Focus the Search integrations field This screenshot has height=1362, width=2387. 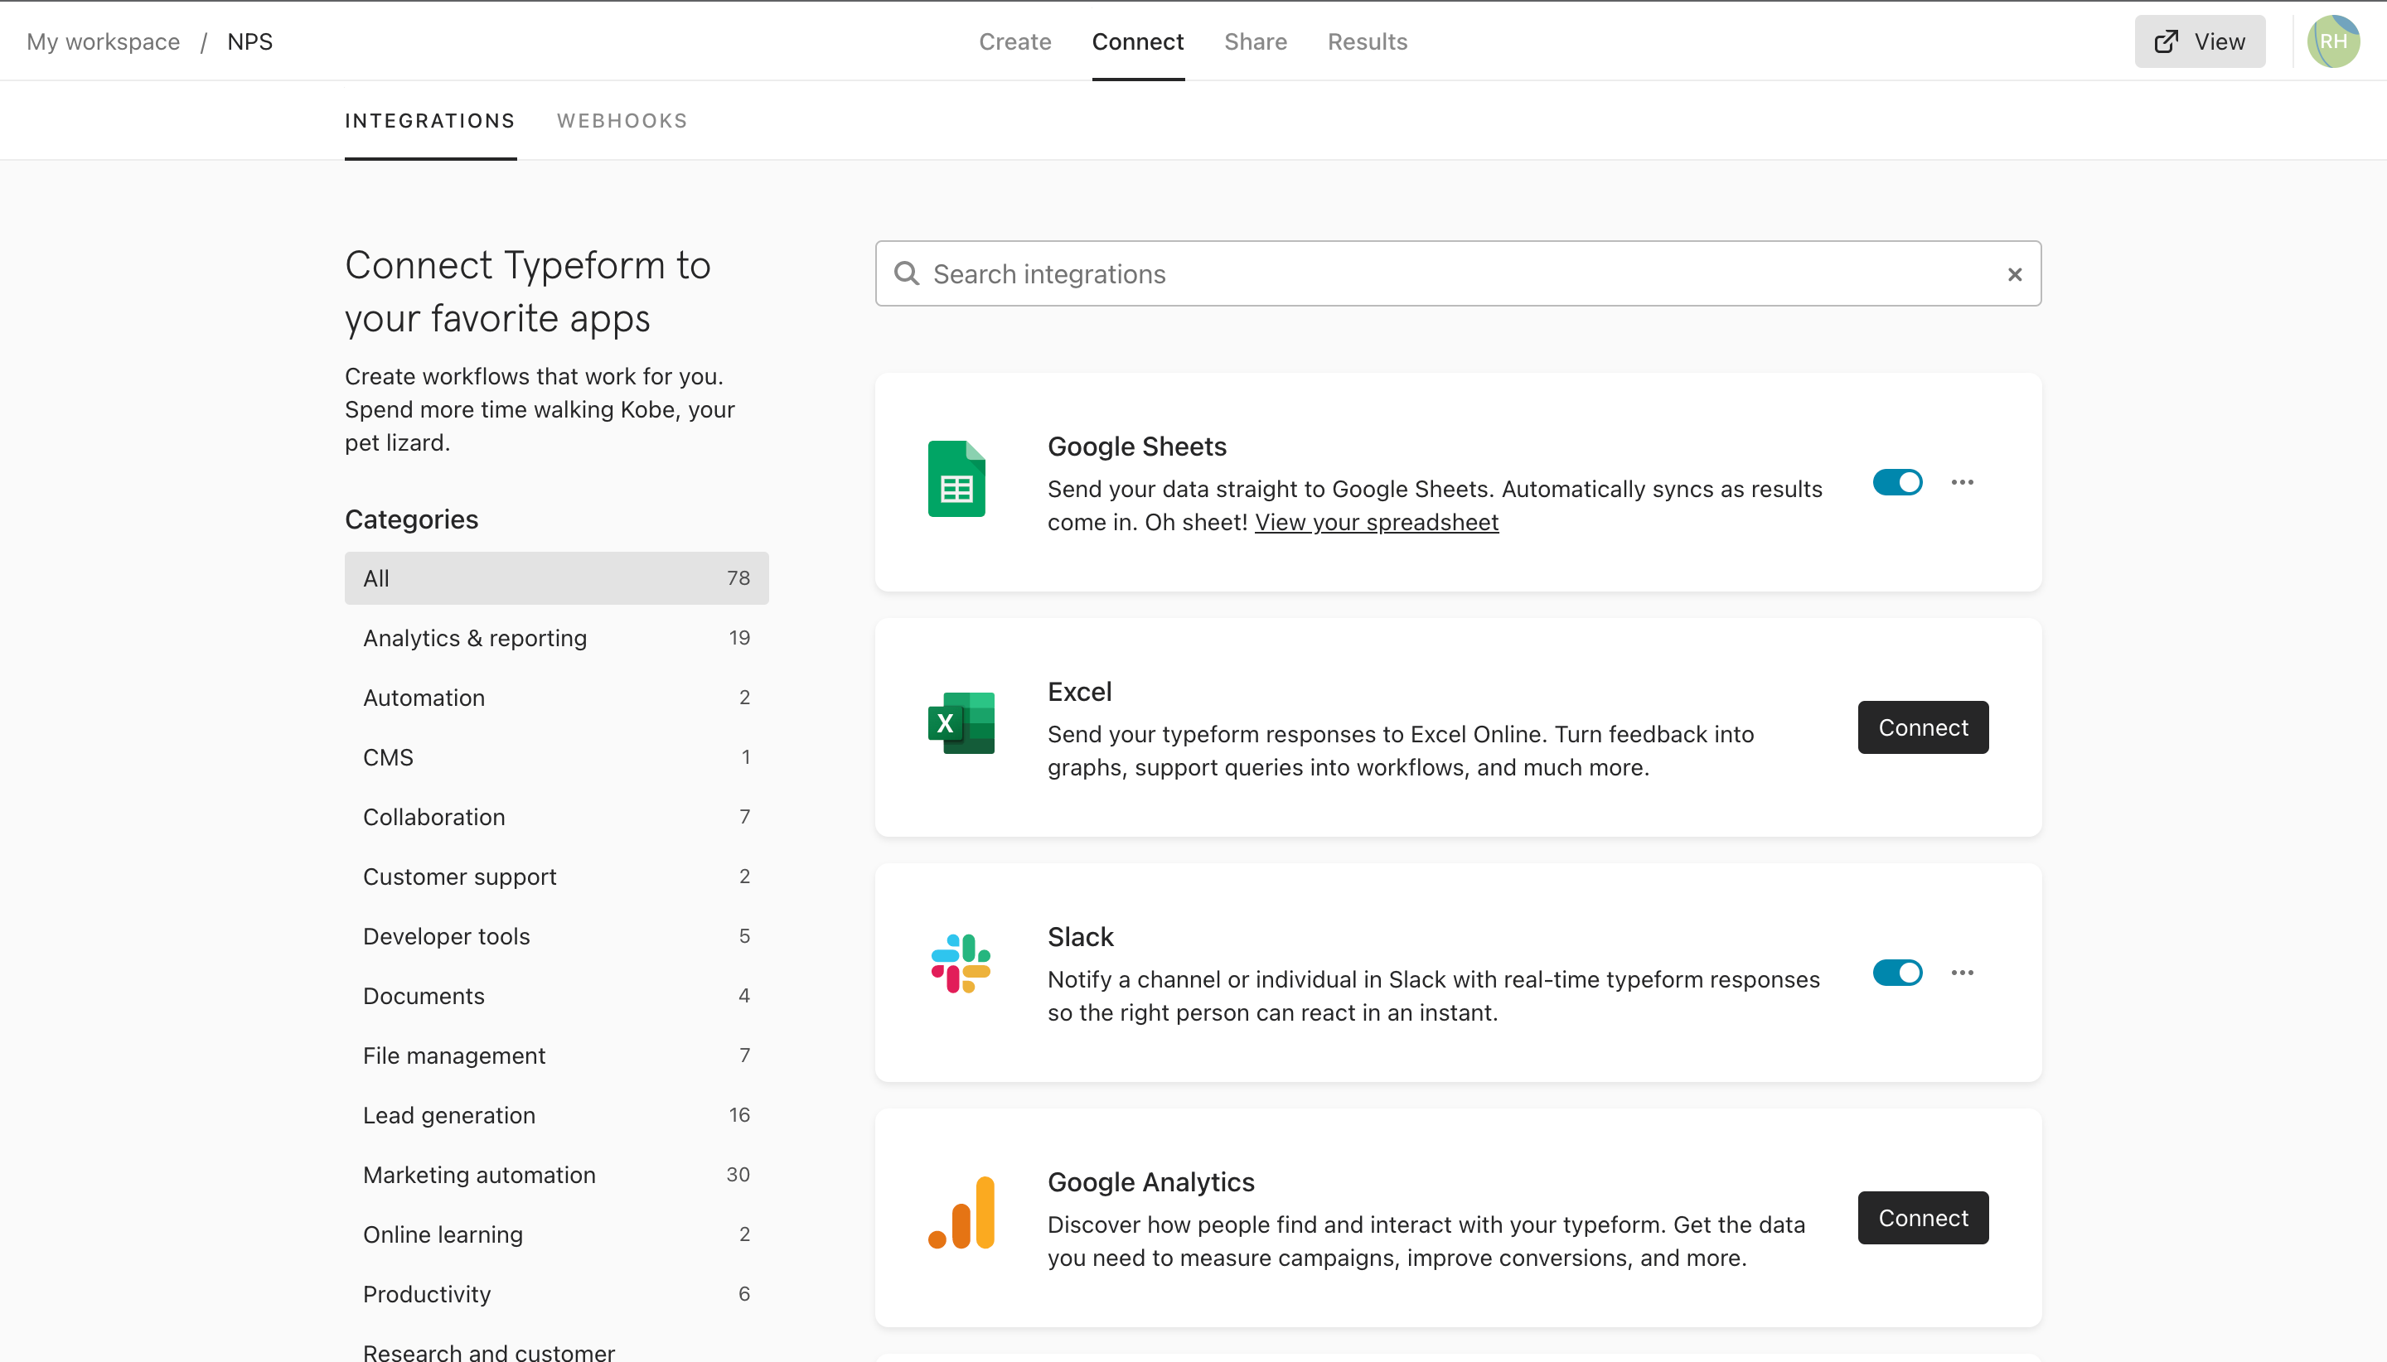(x=1457, y=273)
